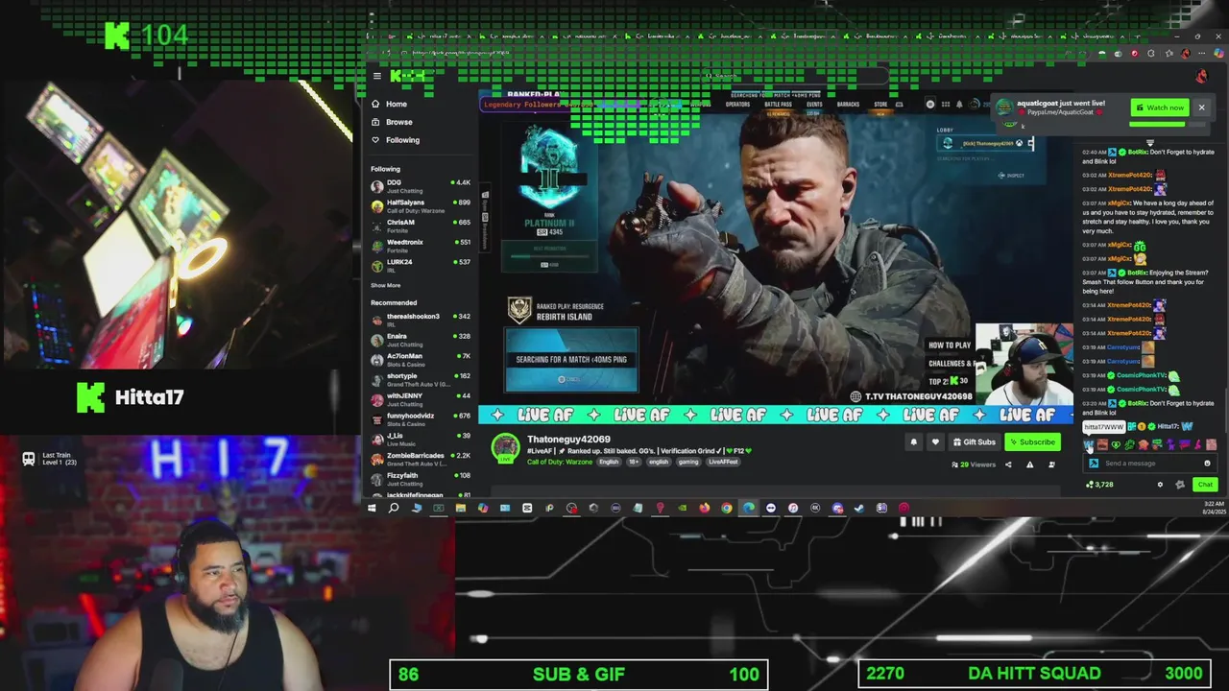Open withJENNY recommended channel
The width and height of the screenshot is (1229, 691).
[x=421, y=399]
